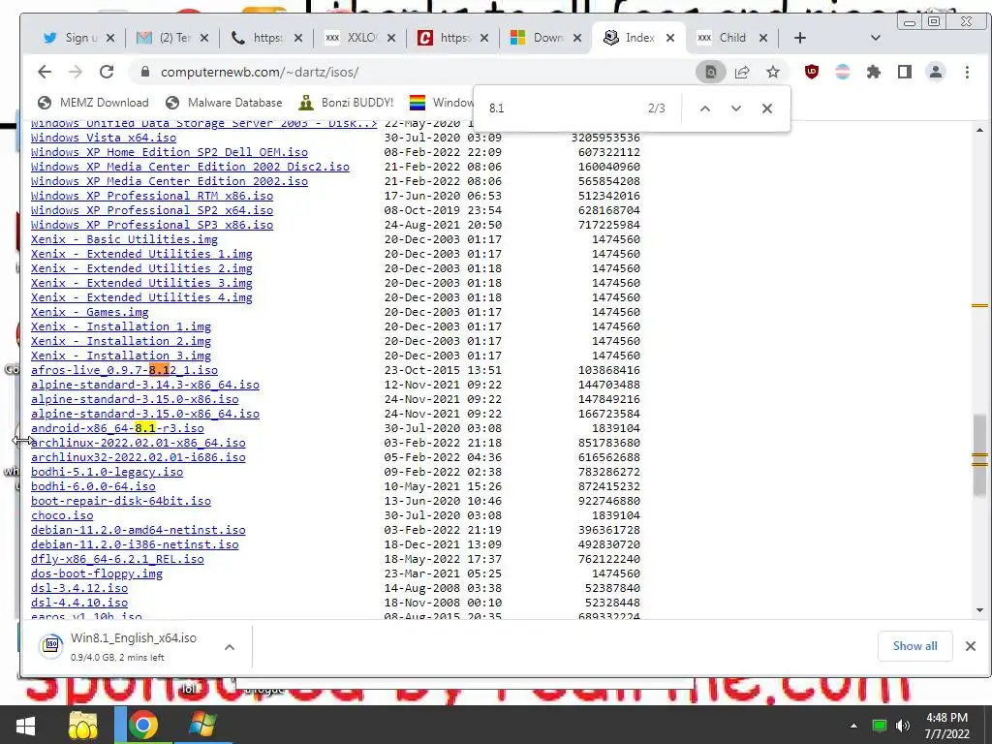992x744 pixels.
Task: Open dos-boot-floppy.img link
Action: [97, 573]
